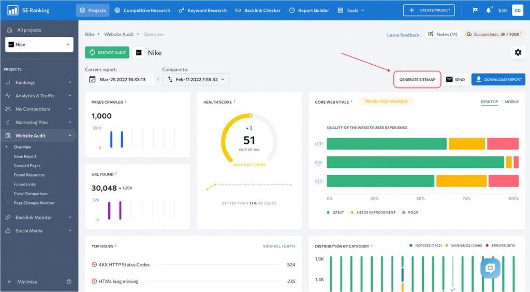
Task: Open Found Resources in sidebar
Action: coord(29,174)
